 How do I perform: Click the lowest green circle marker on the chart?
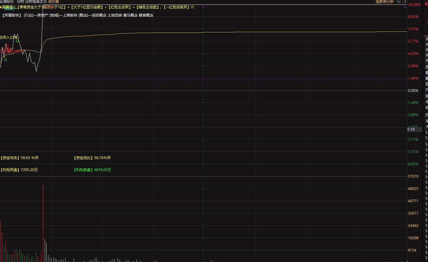tap(5, 59)
